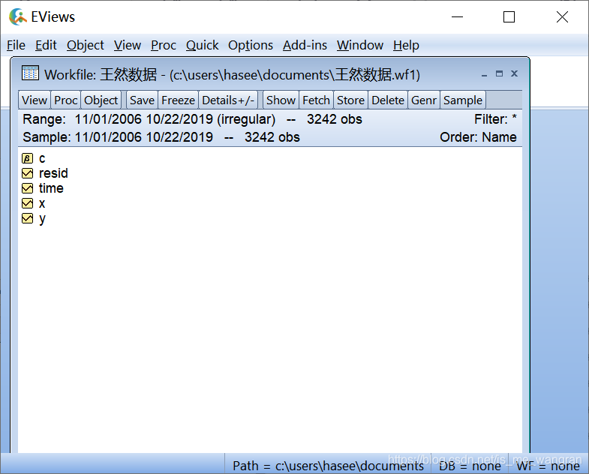Click the Delete button
The image size is (589, 474).
(x=388, y=100)
